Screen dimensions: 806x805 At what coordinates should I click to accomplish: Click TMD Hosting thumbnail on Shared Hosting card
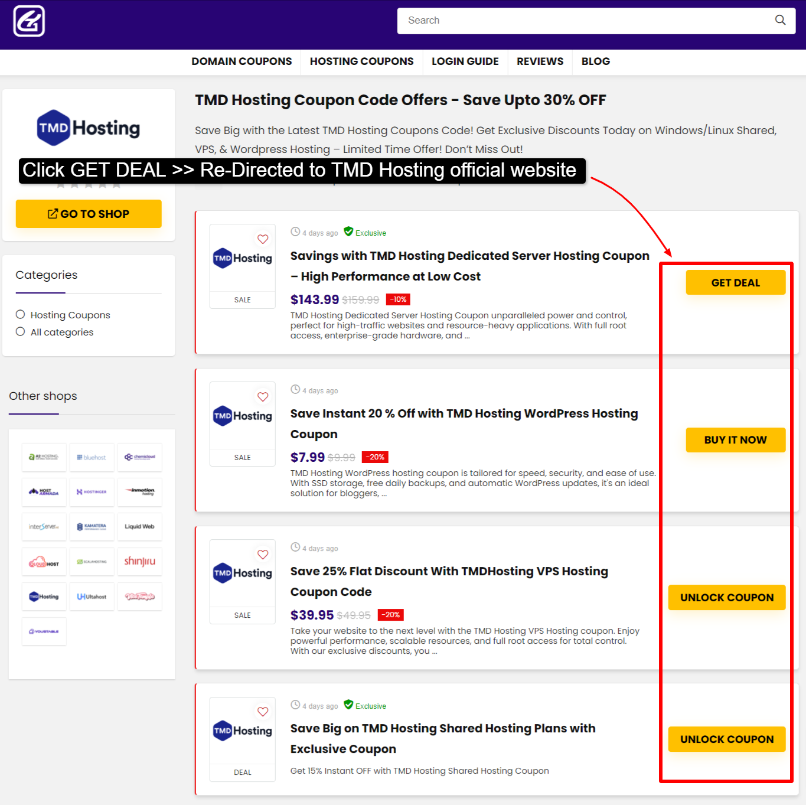click(243, 731)
